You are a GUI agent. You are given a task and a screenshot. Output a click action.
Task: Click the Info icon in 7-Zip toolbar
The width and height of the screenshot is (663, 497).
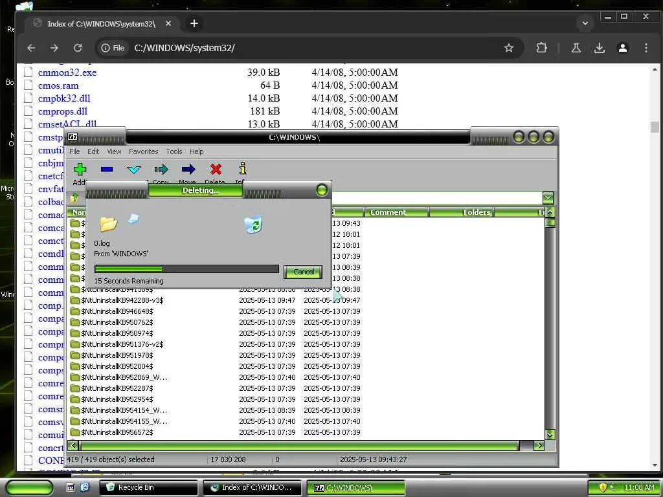click(242, 169)
